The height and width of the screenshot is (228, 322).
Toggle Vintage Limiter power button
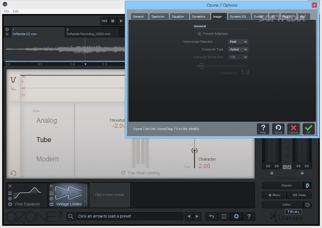51,204
